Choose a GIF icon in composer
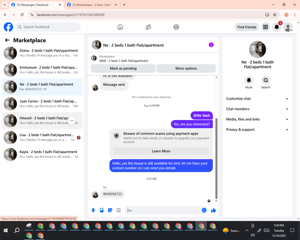The image size is (300, 240). [x=119, y=210]
